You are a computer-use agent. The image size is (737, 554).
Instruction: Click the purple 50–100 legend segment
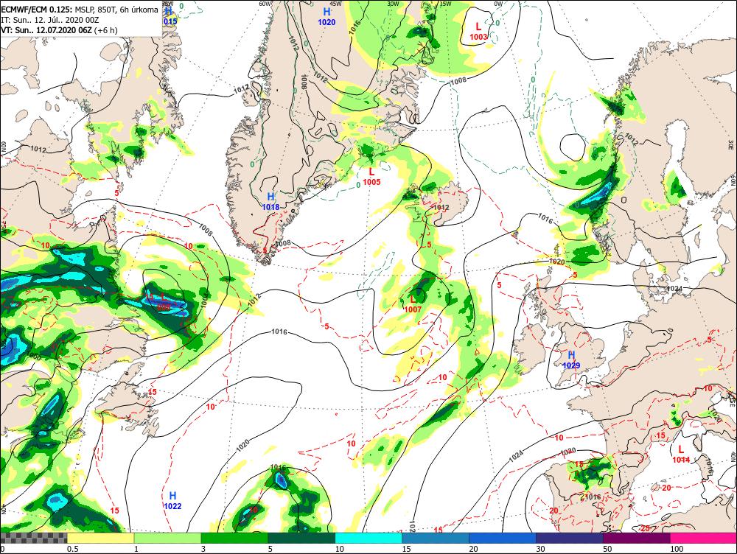tap(637, 538)
